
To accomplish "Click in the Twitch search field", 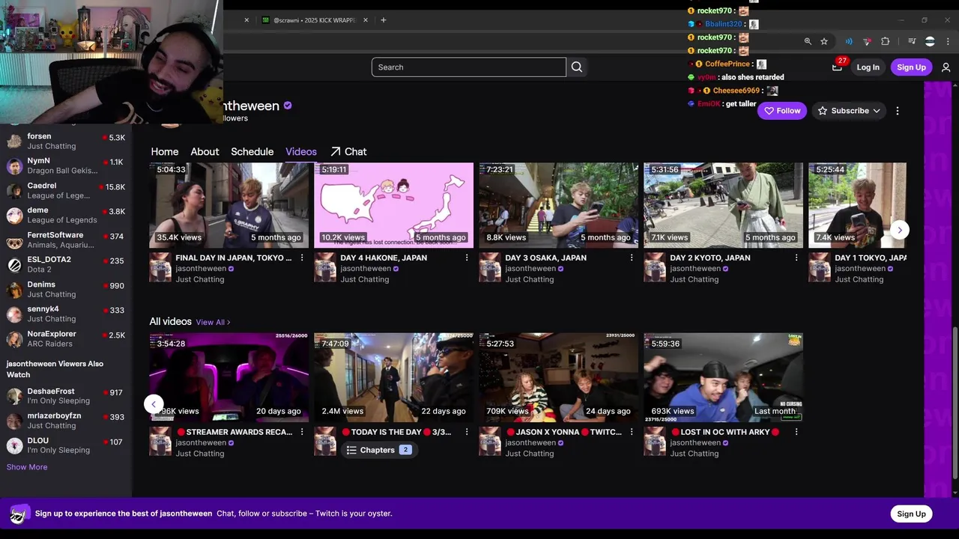I will pyautogui.click(x=468, y=67).
